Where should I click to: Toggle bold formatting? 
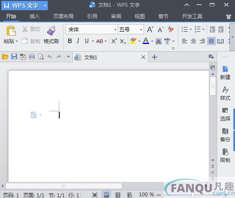coord(70,41)
